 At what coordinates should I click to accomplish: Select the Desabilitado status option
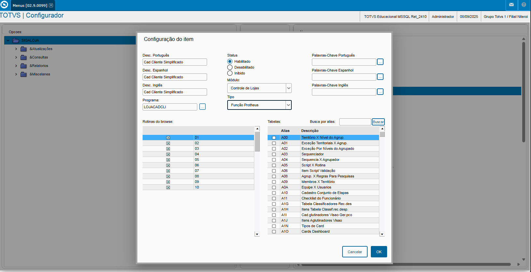click(x=230, y=67)
